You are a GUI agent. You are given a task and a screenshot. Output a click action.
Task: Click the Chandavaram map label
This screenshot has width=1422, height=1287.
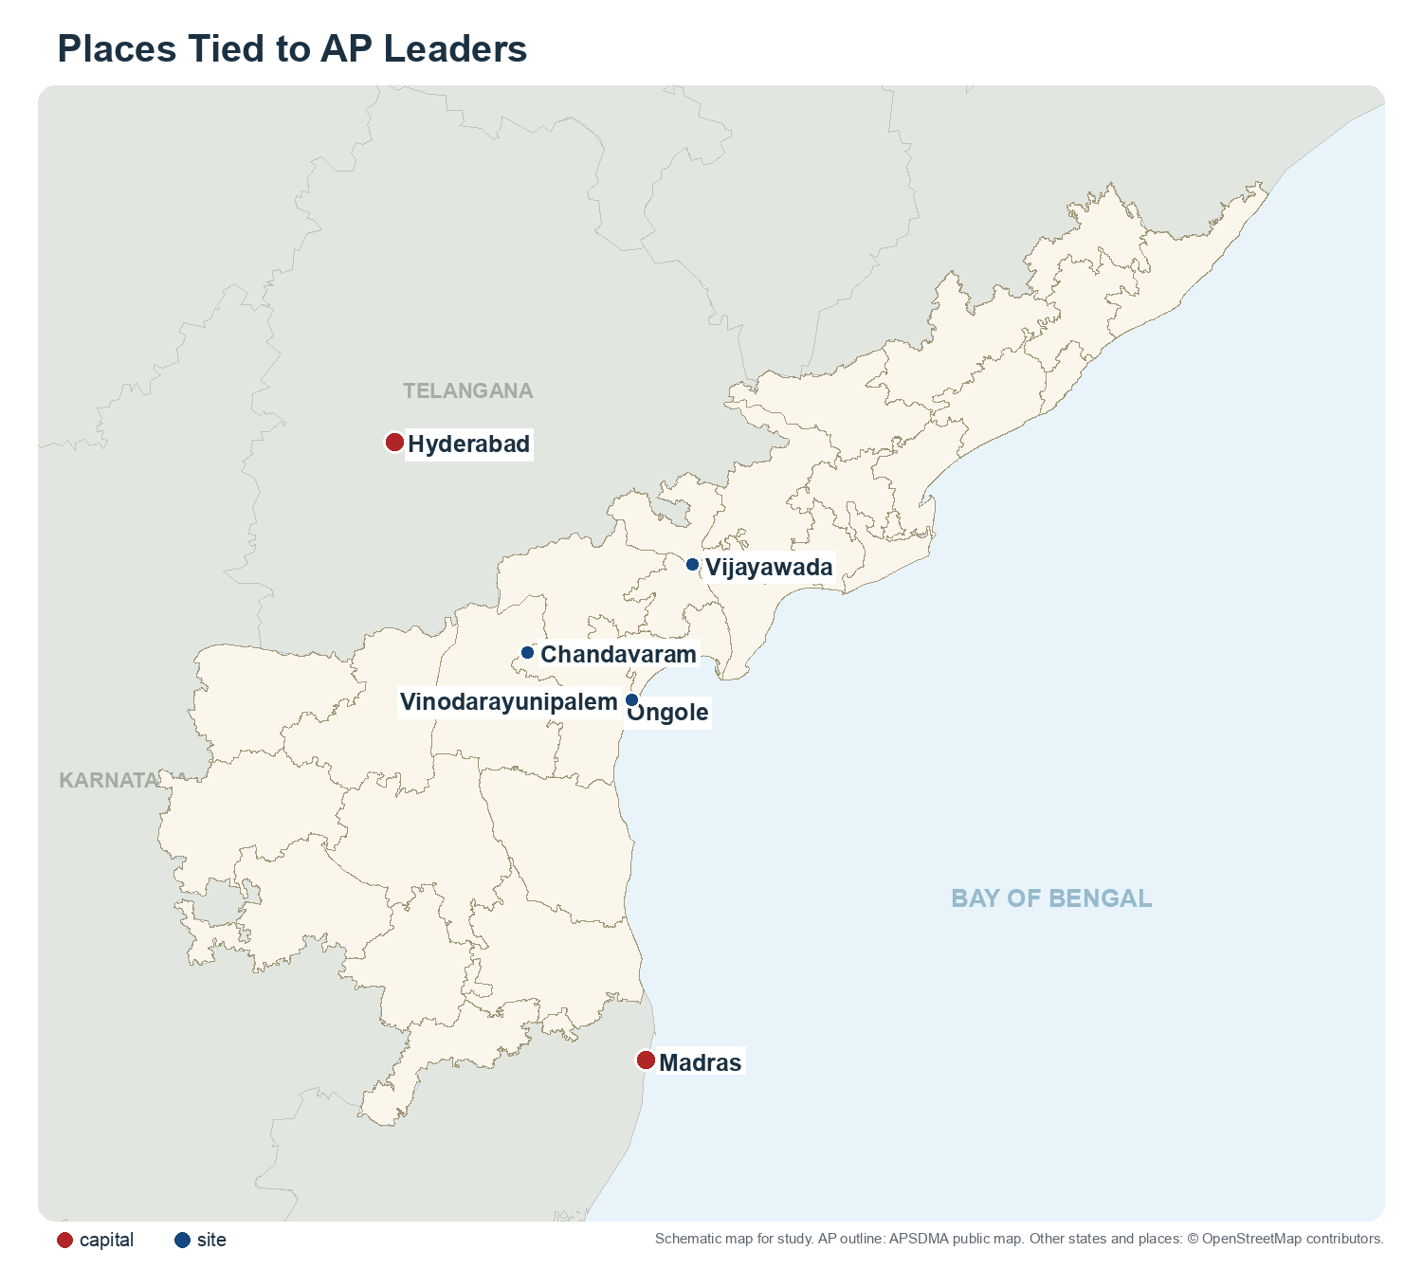coord(618,655)
